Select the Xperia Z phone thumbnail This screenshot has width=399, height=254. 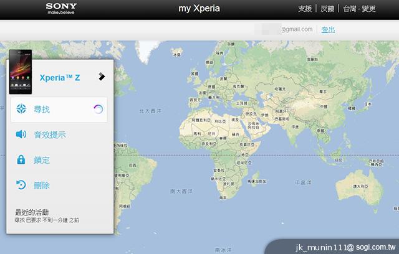[x=18, y=77]
